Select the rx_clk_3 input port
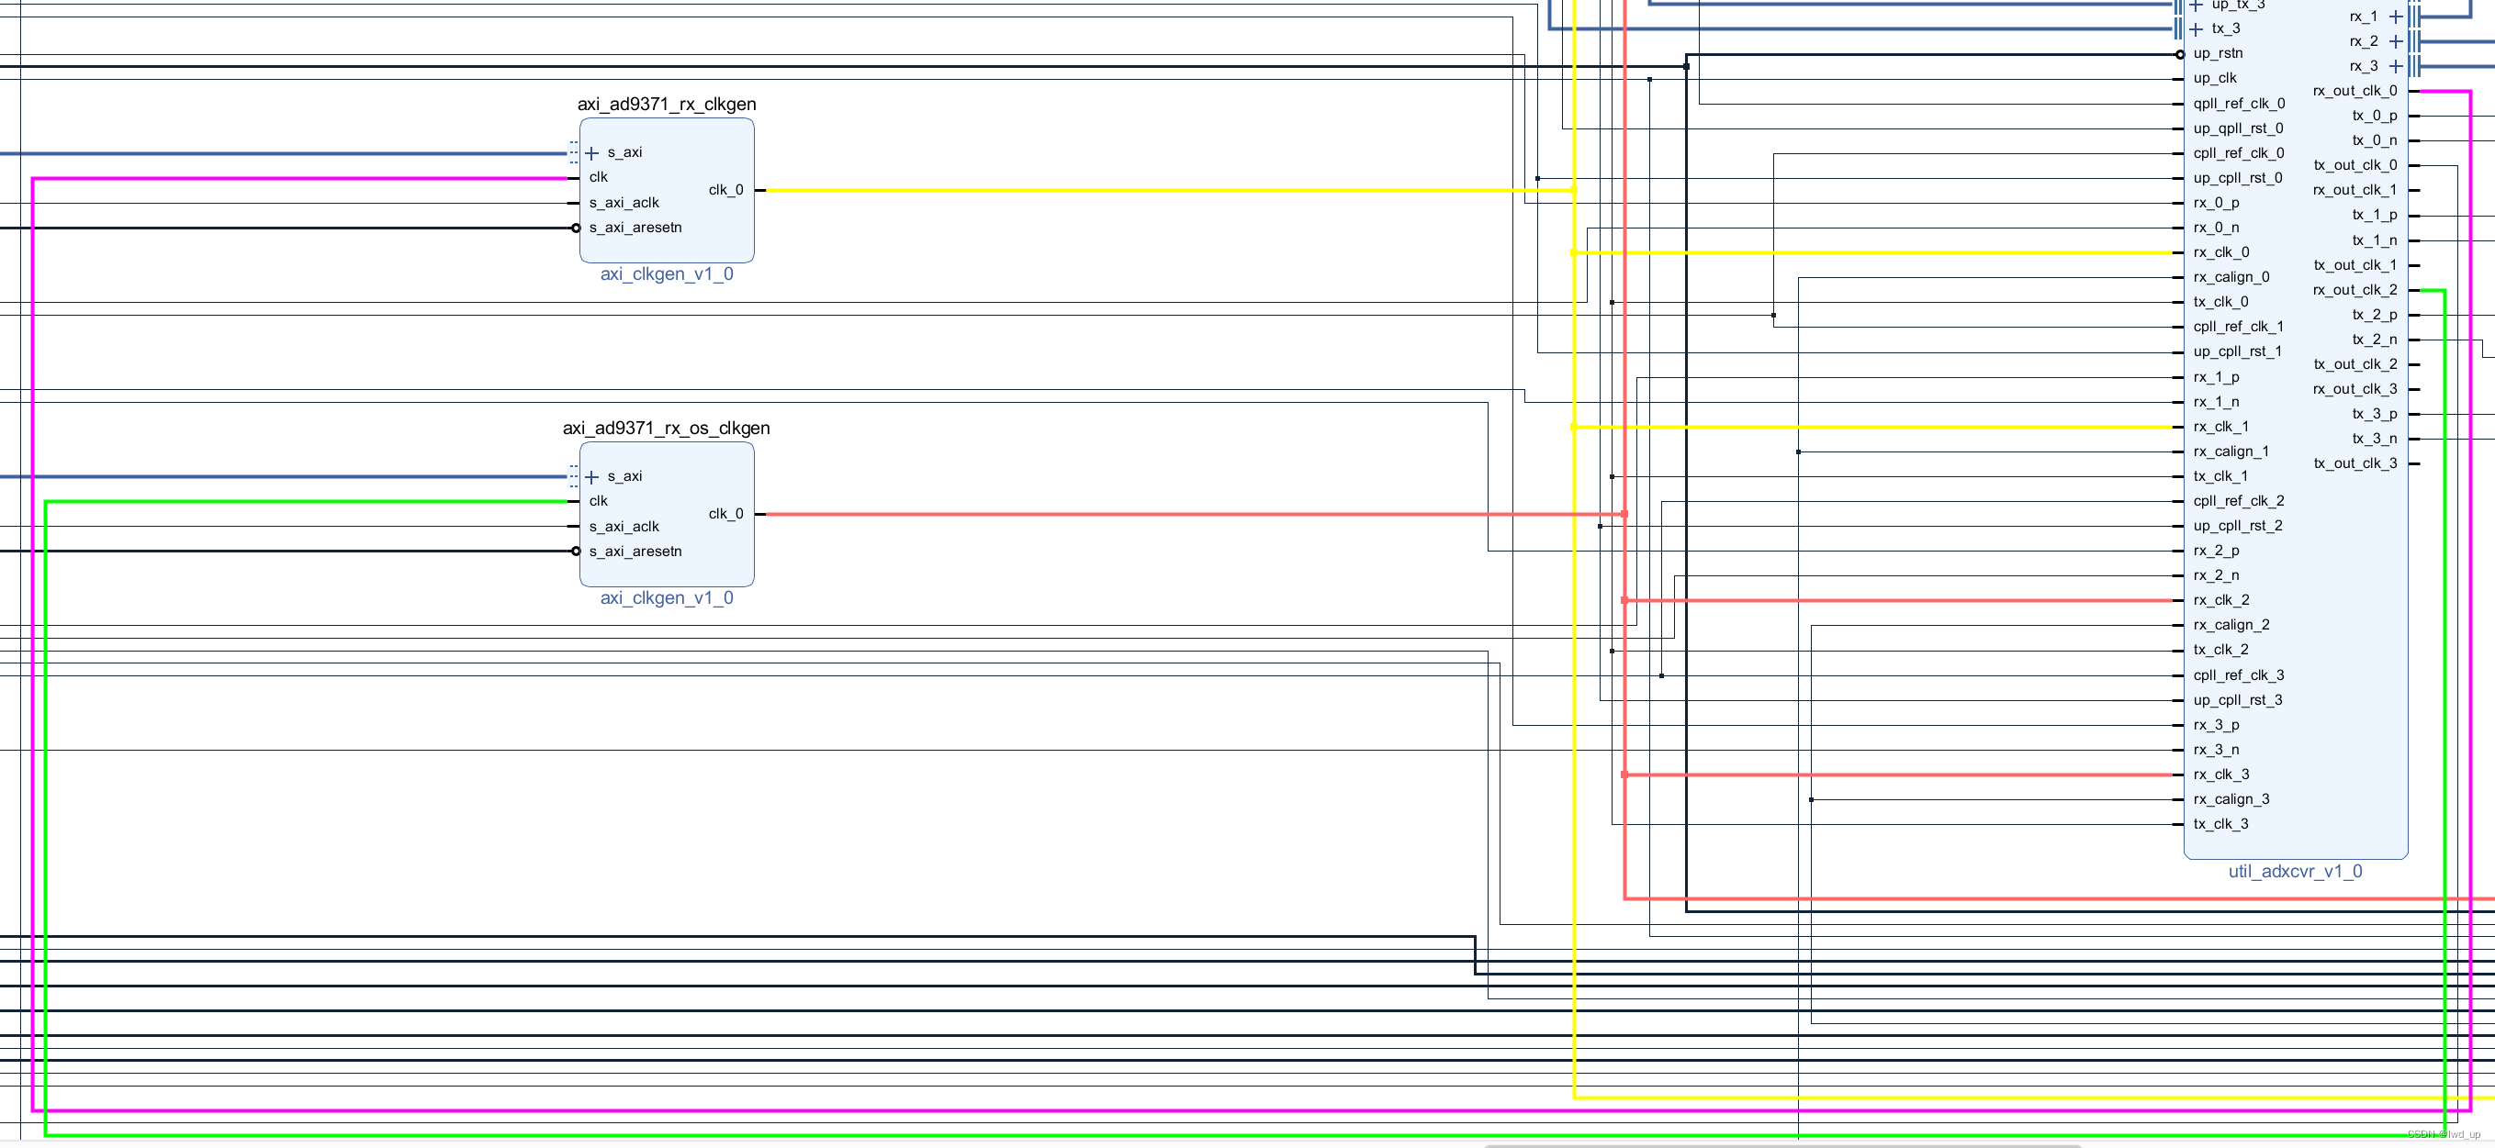2495x1148 pixels. click(2221, 775)
